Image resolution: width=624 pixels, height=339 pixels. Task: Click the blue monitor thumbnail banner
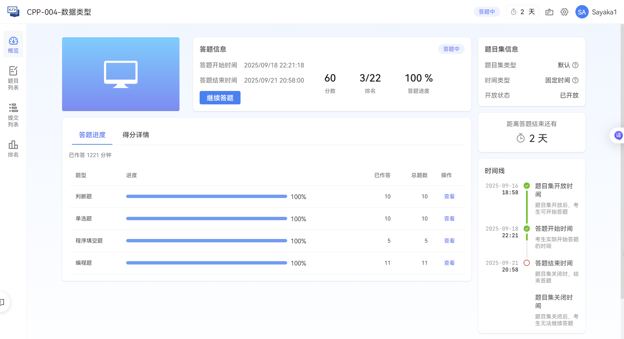pyautogui.click(x=121, y=74)
